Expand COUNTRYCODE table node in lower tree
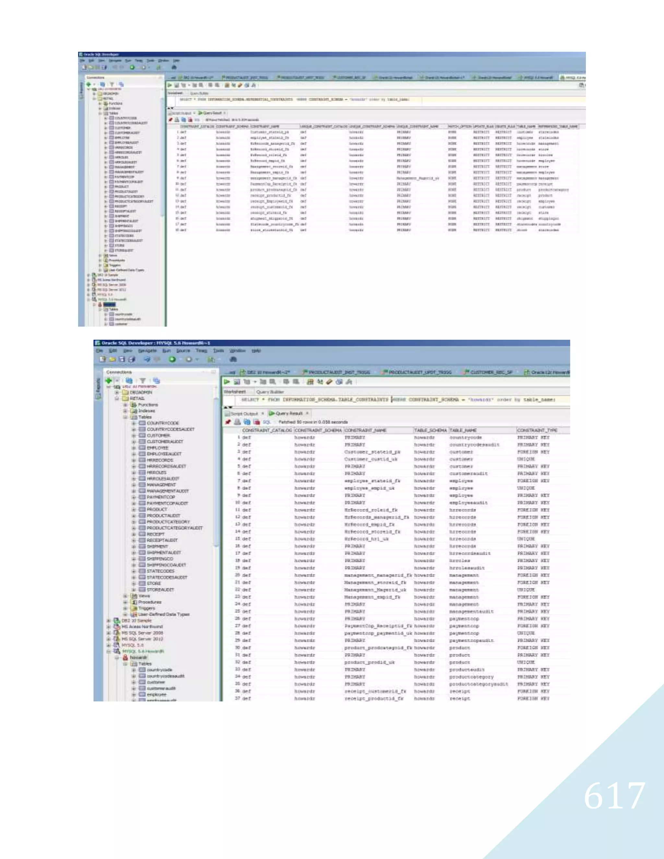664x859 pixels. (134, 423)
